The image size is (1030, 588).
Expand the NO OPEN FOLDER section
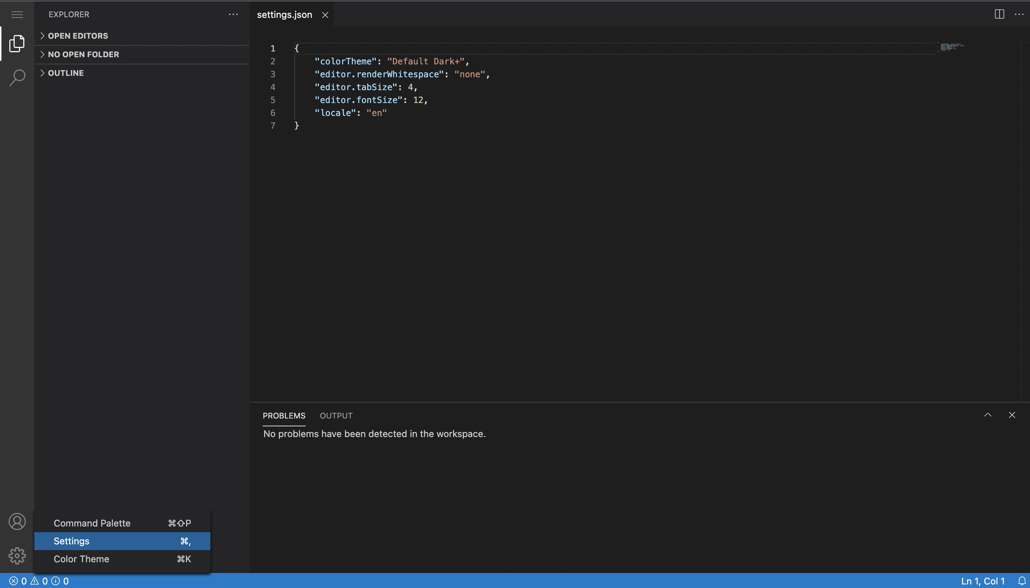point(141,54)
